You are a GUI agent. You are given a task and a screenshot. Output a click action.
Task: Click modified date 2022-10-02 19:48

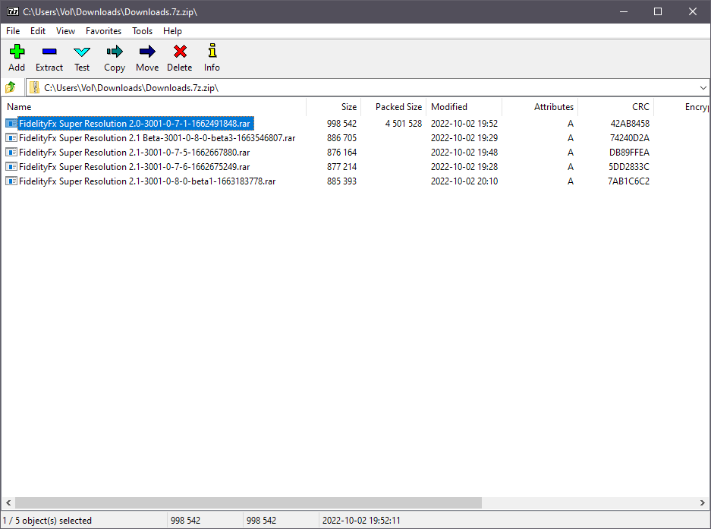click(x=464, y=153)
